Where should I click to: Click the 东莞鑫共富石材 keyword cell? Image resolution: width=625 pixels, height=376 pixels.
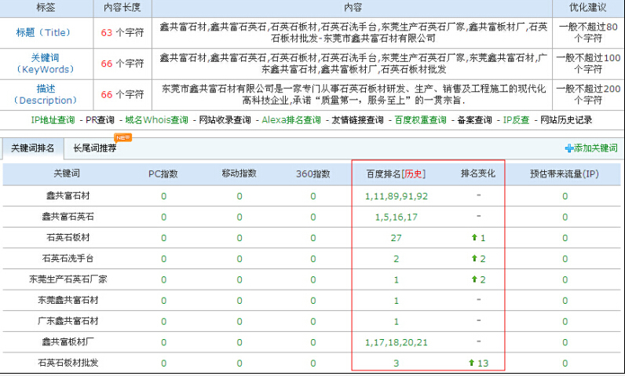coord(68,300)
